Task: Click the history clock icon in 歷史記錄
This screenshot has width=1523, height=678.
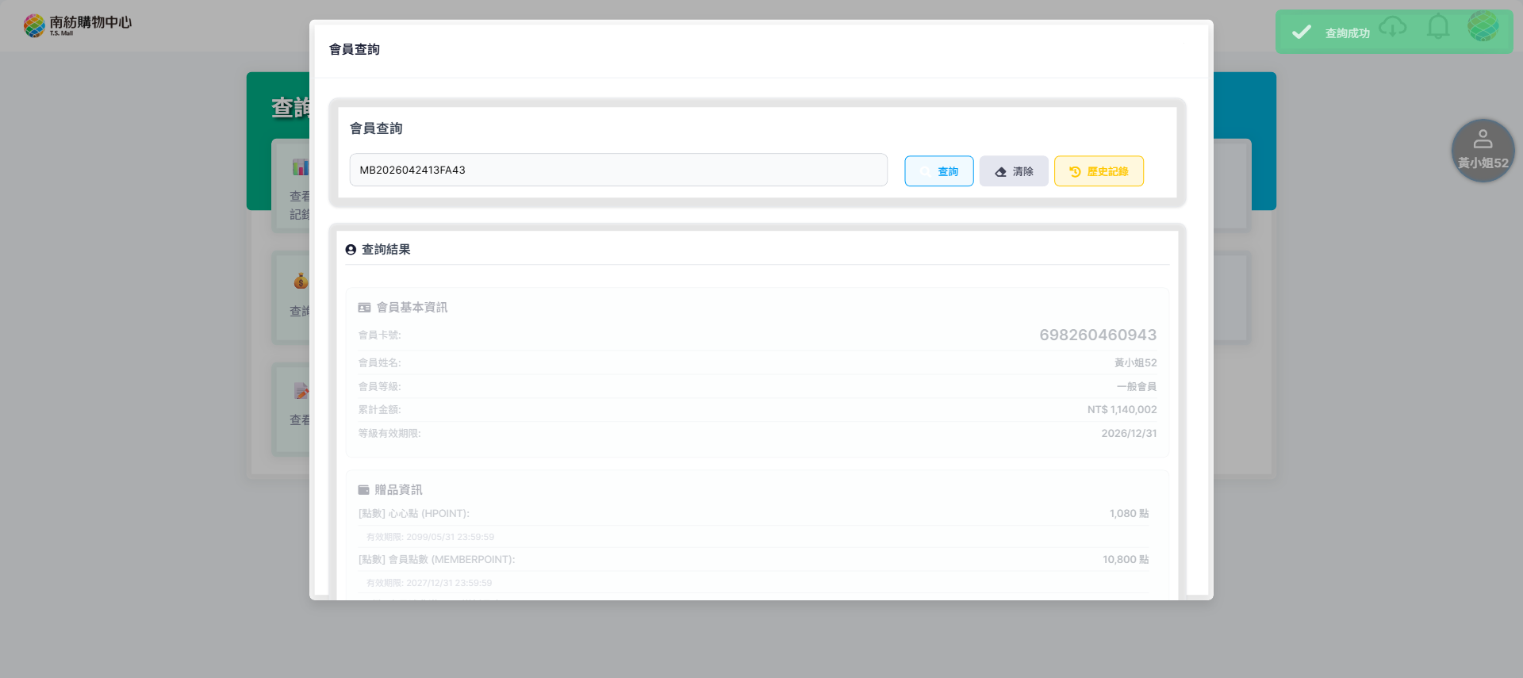Action: [x=1075, y=171]
